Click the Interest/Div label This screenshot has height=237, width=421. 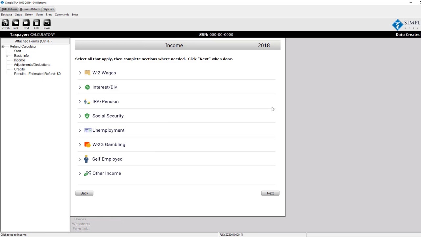point(105,87)
